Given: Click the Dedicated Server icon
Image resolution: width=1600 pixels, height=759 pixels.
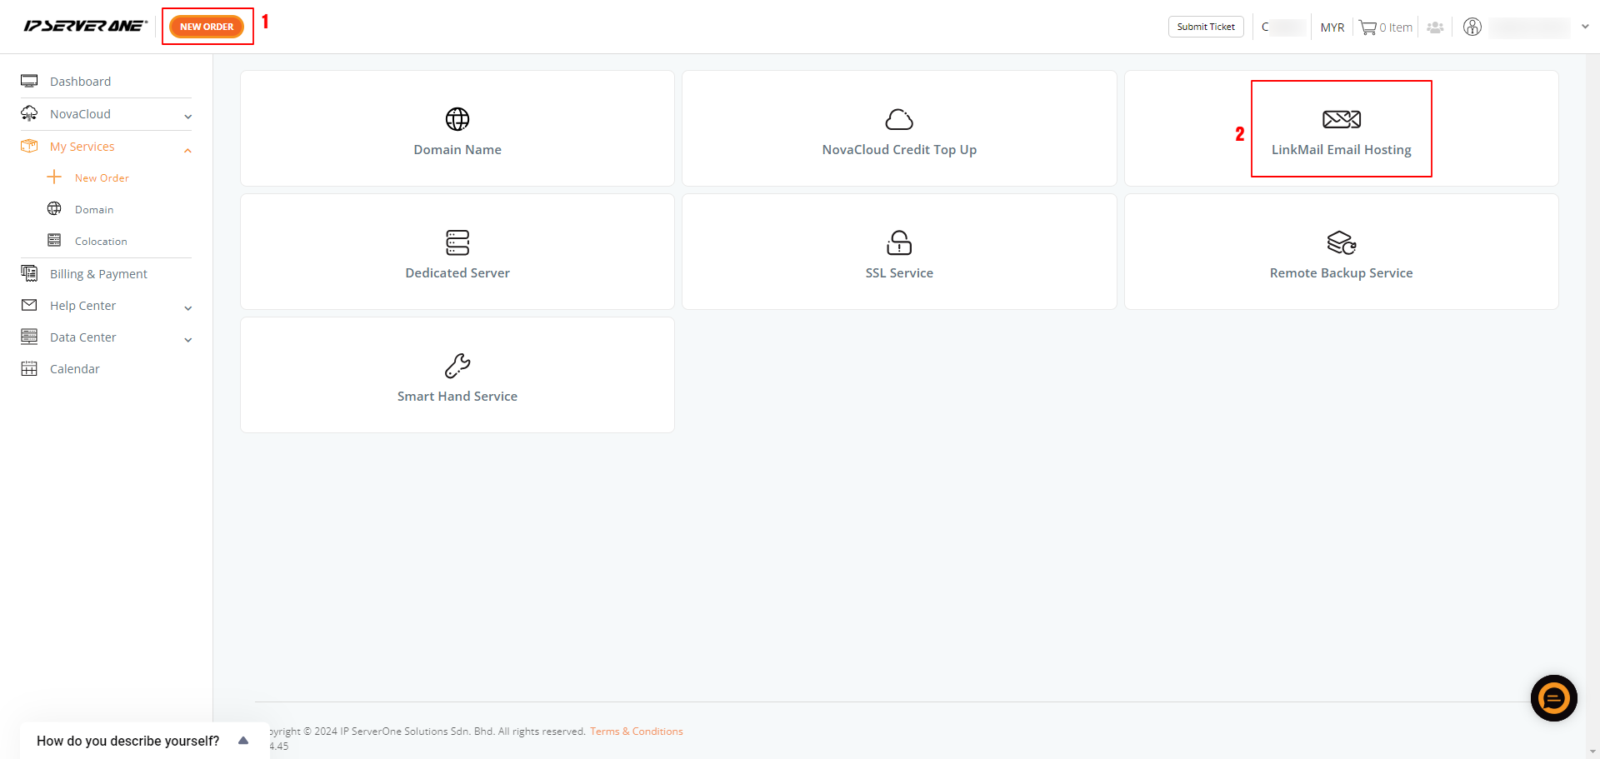Looking at the screenshot, I should pyautogui.click(x=457, y=242).
